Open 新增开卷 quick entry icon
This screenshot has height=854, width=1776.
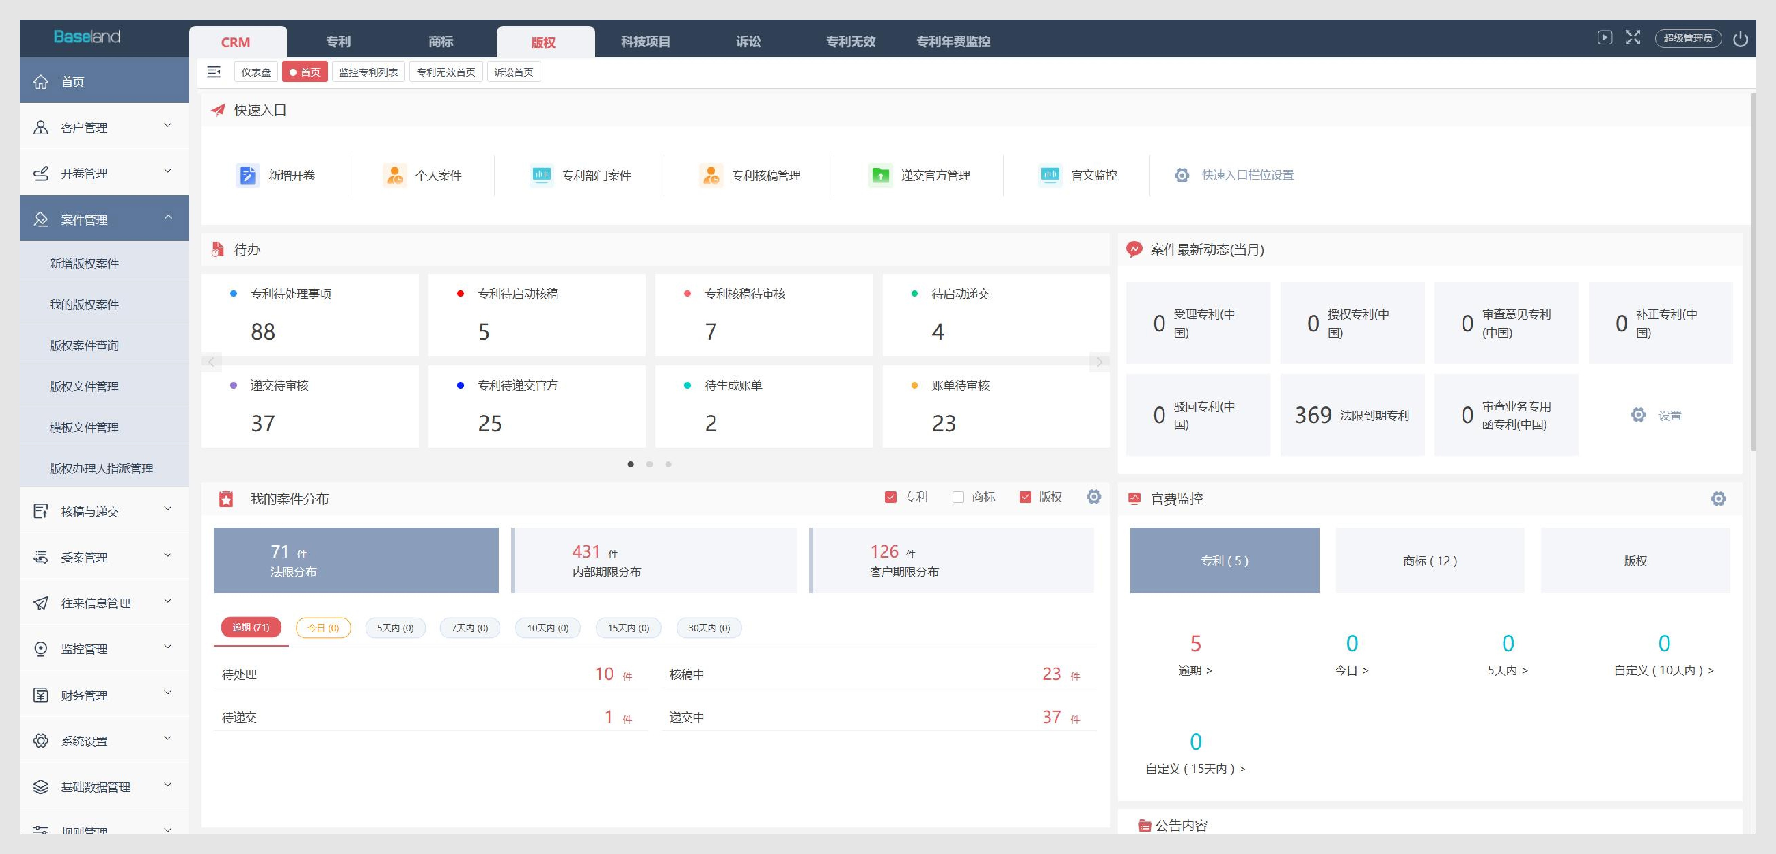pyautogui.click(x=248, y=175)
